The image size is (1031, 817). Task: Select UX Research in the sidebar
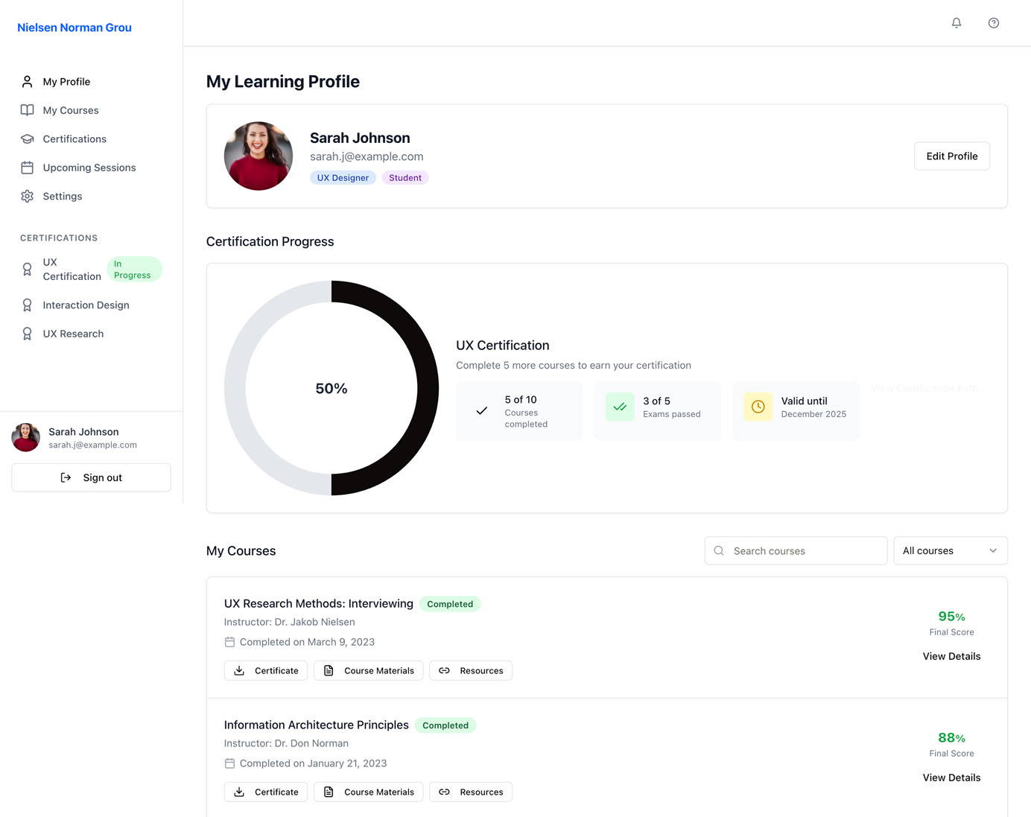pos(73,333)
